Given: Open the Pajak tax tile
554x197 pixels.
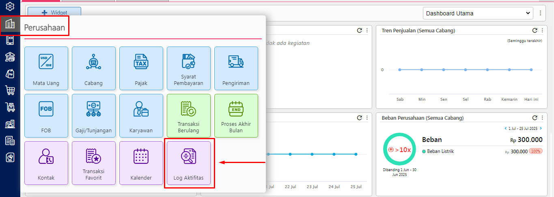Looking at the screenshot, I should point(141,68).
